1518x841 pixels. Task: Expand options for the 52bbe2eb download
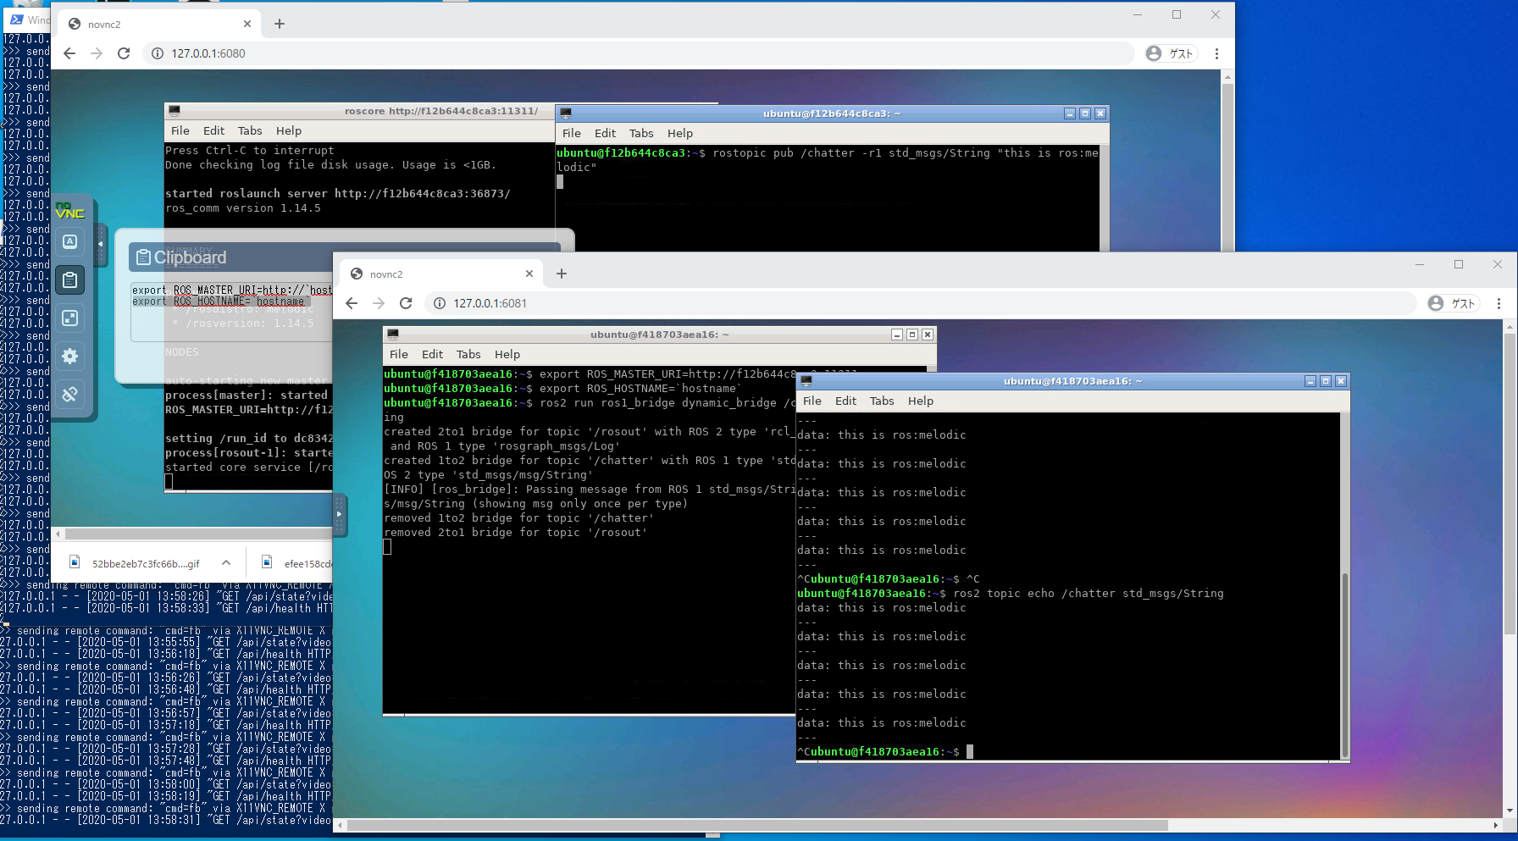(225, 562)
